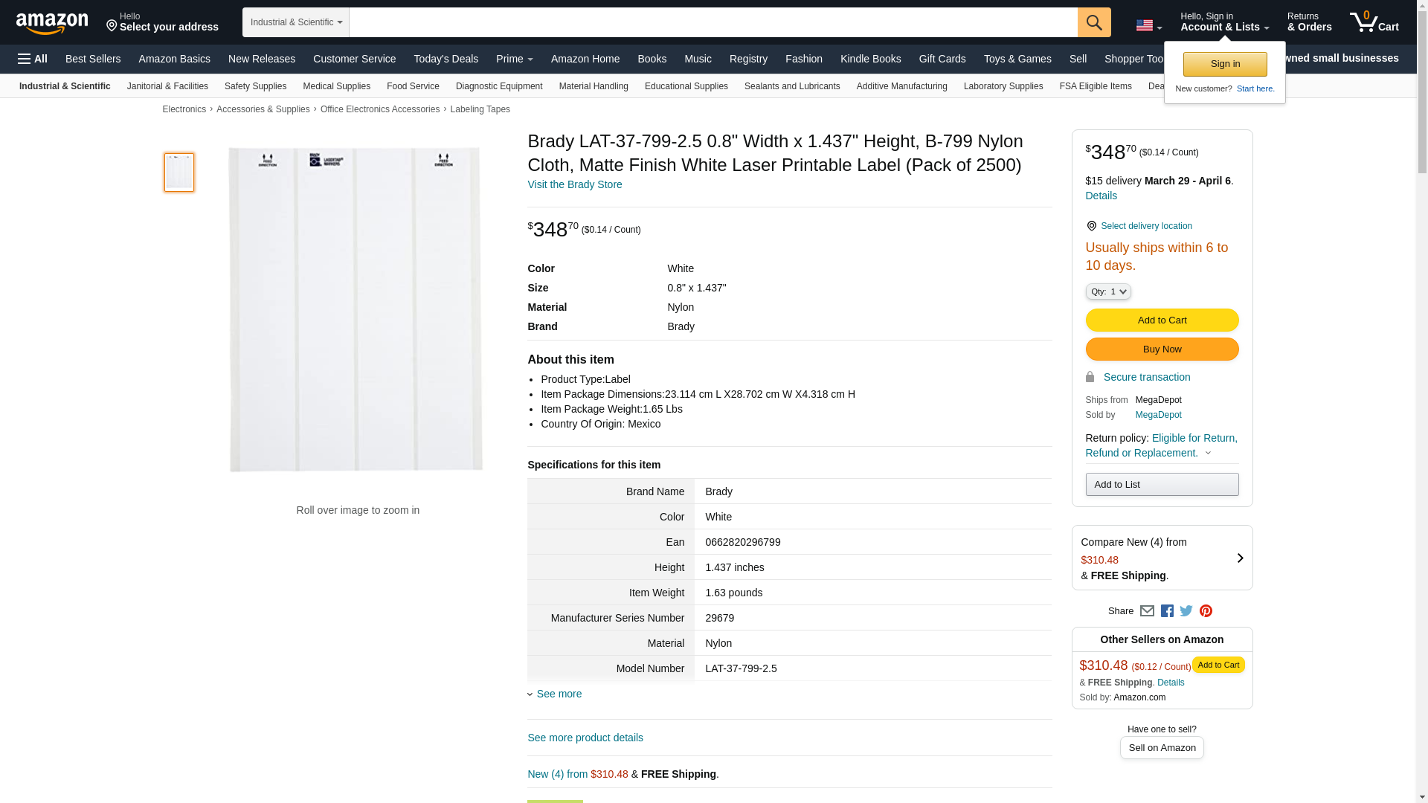Open Industrial & Scientific search category dropdown
The height and width of the screenshot is (803, 1428).
pyautogui.click(x=296, y=22)
